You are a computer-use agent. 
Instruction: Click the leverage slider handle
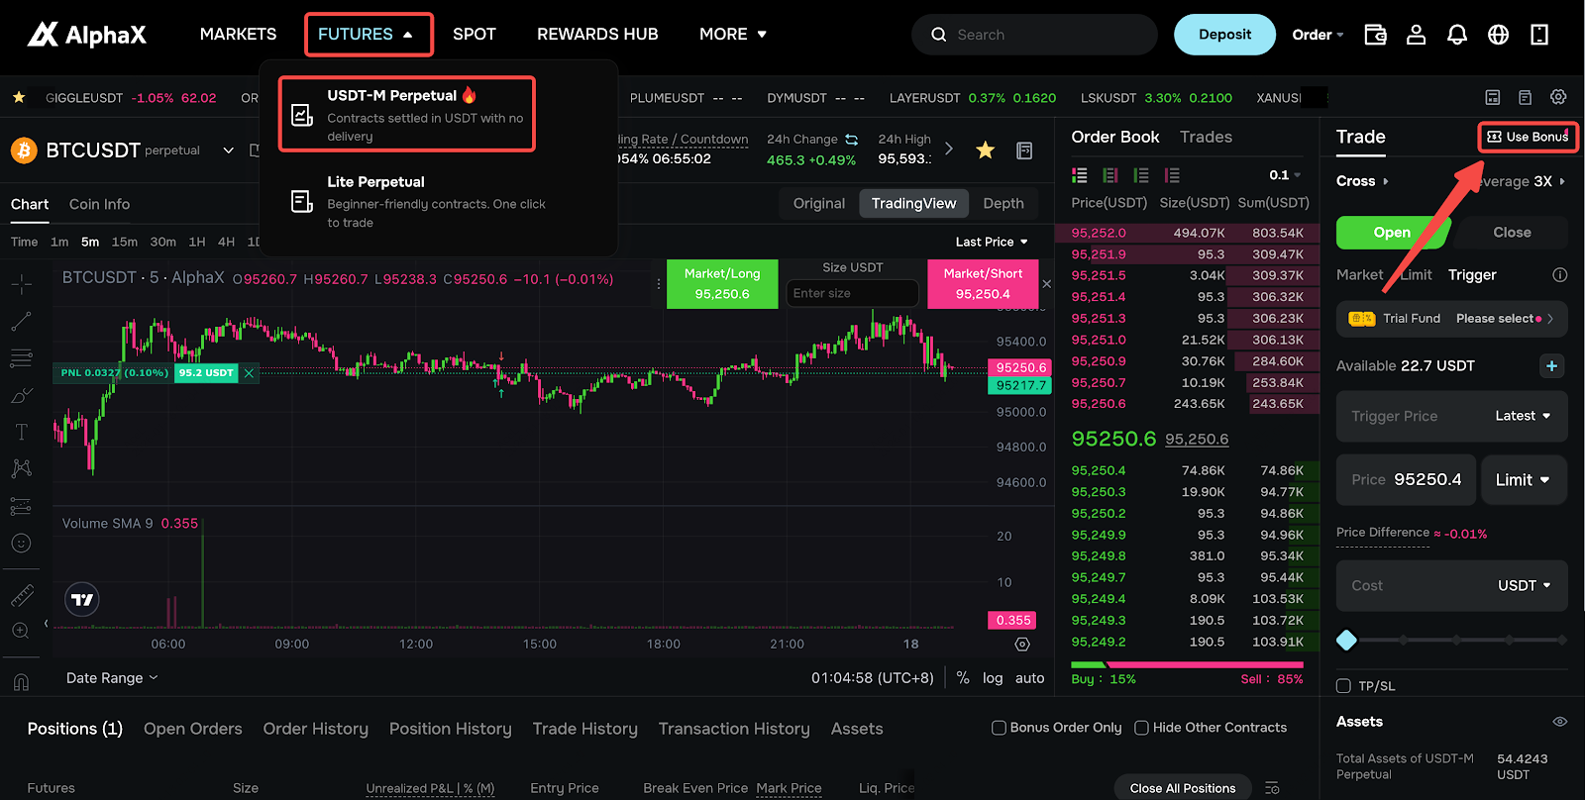[1346, 641]
